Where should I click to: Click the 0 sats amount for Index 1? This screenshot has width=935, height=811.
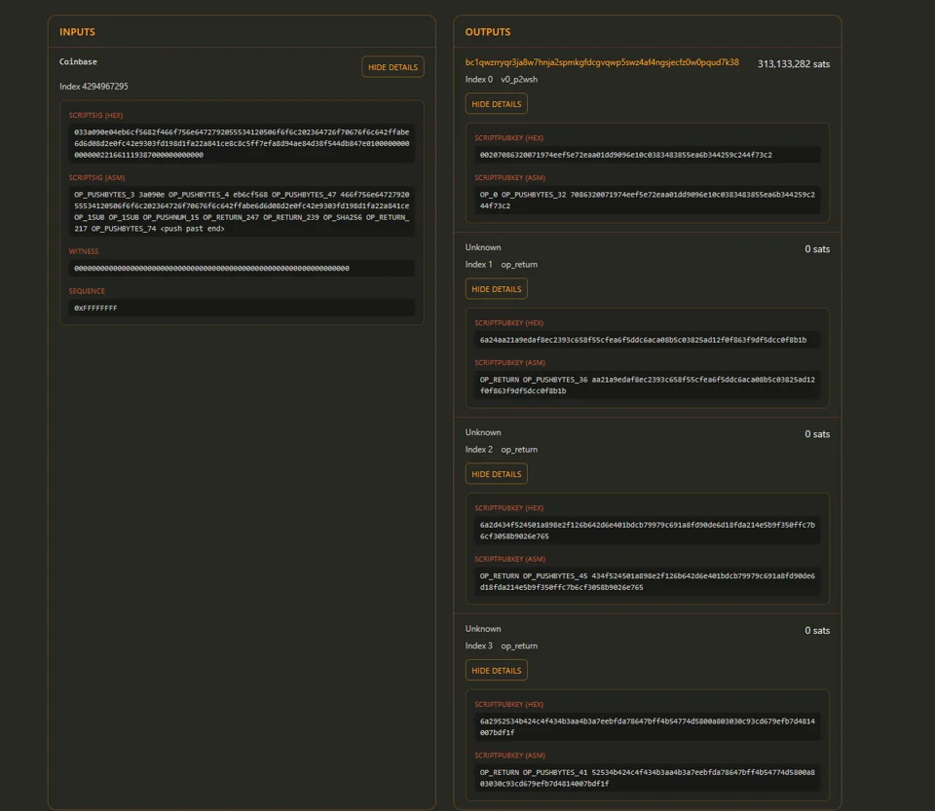pos(817,249)
